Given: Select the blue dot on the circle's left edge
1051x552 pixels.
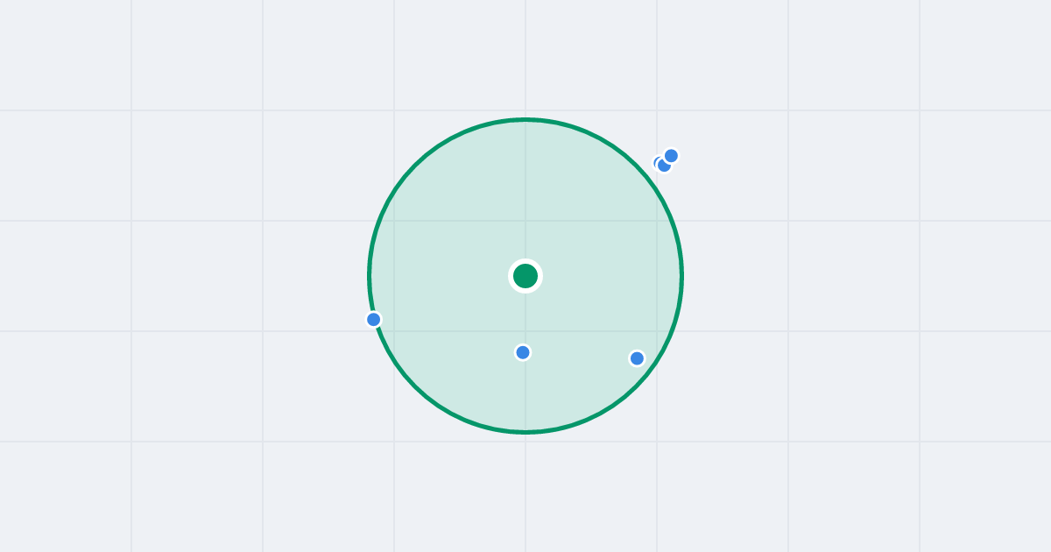Looking at the screenshot, I should click(x=374, y=320).
